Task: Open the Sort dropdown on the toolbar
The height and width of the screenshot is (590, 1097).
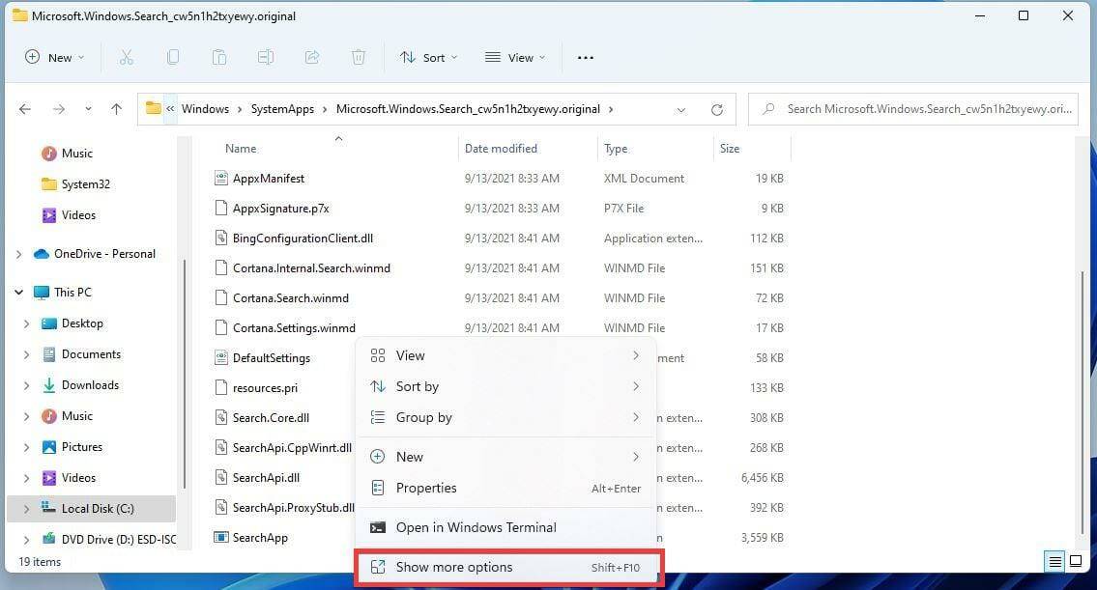Action: [x=428, y=57]
